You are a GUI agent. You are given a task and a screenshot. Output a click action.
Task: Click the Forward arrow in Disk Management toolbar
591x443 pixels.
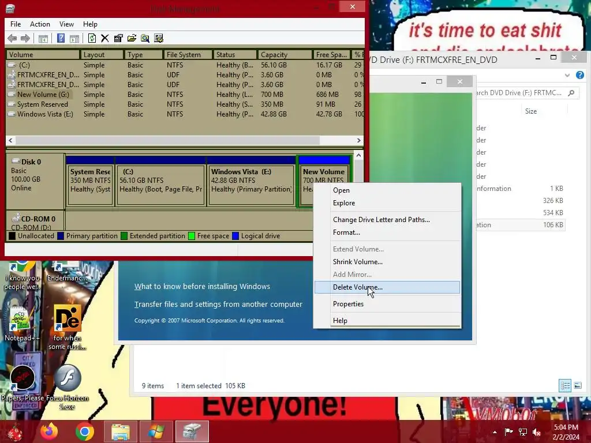click(x=25, y=38)
